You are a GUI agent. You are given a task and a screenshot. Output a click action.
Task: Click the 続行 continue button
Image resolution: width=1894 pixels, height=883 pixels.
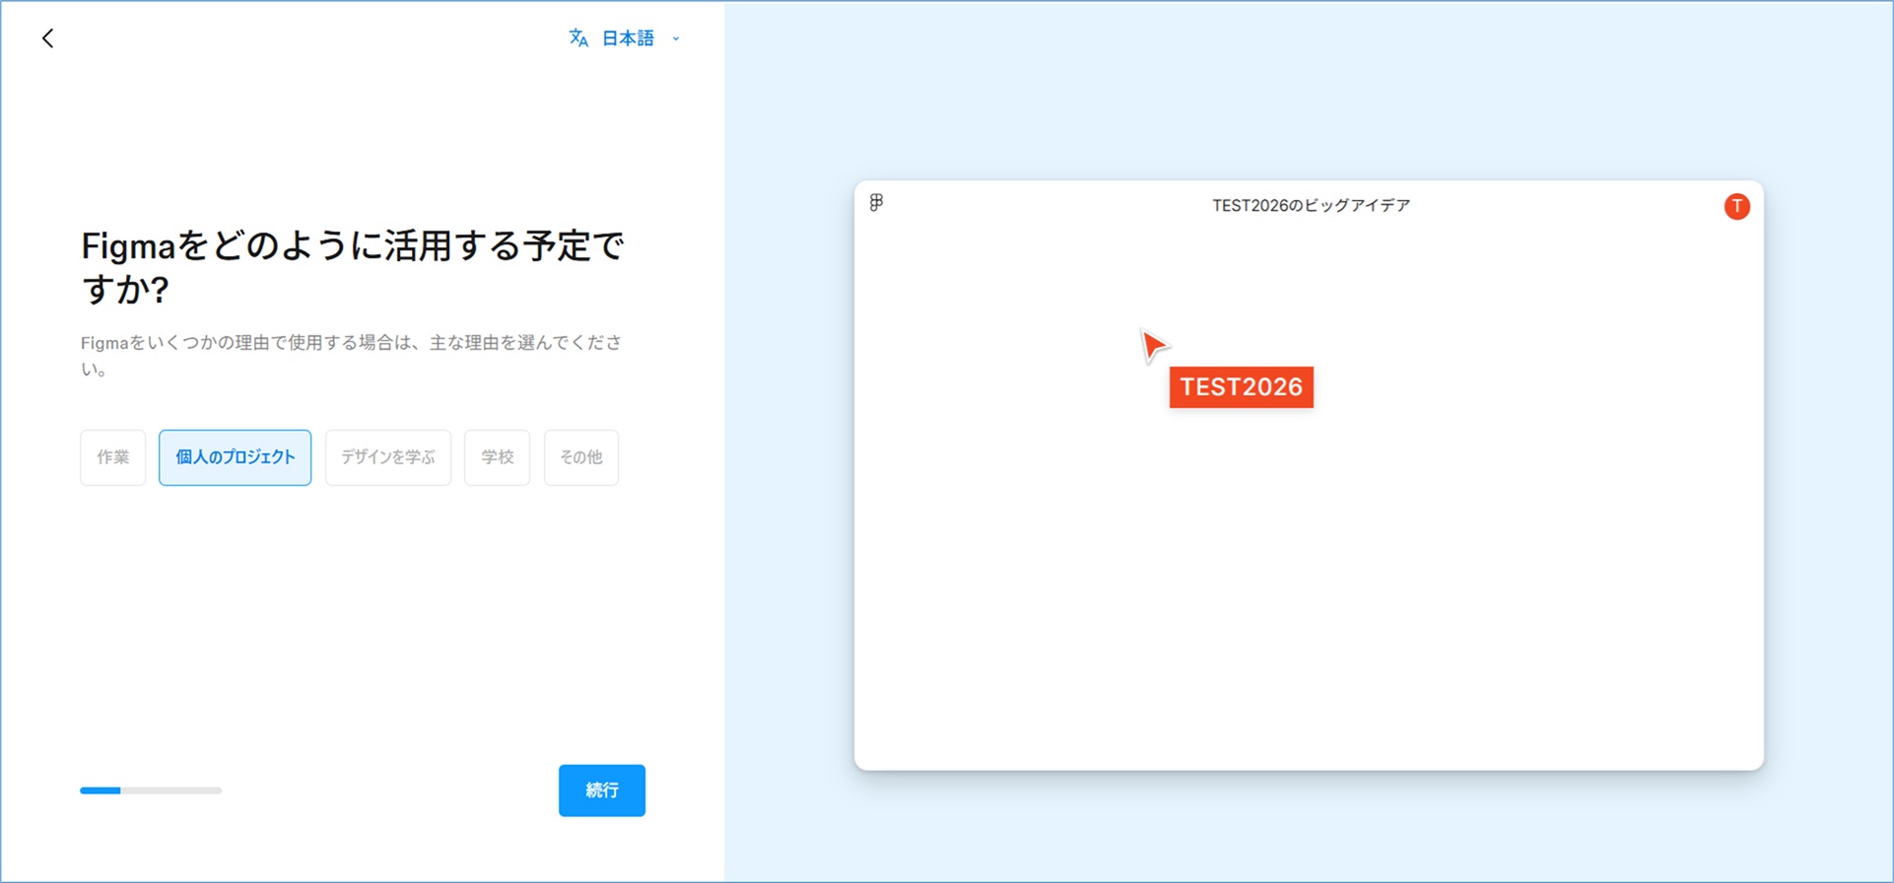click(602, 790)
